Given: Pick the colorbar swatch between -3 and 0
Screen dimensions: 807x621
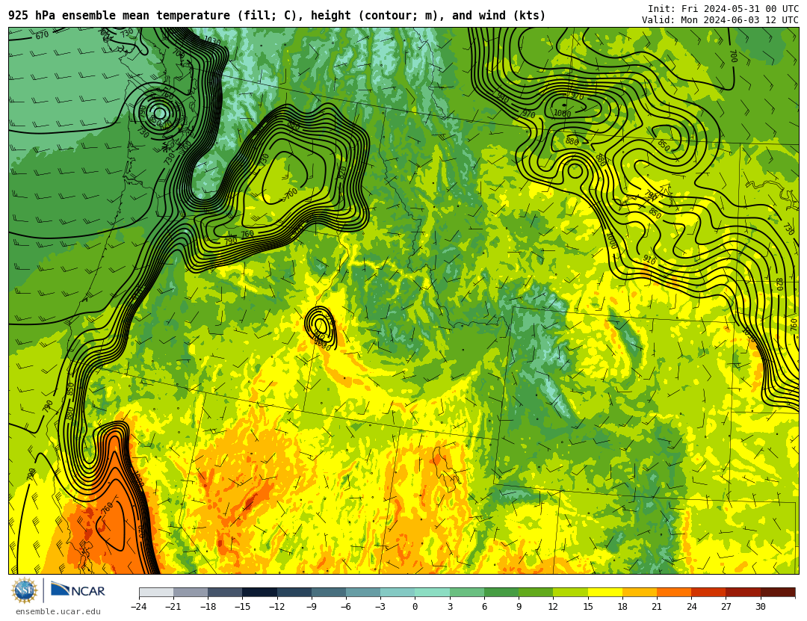Looking at the screenshot, I should click(398, 592).
